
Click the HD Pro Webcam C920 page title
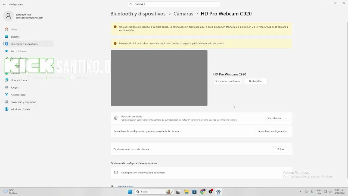pos(226,14)
